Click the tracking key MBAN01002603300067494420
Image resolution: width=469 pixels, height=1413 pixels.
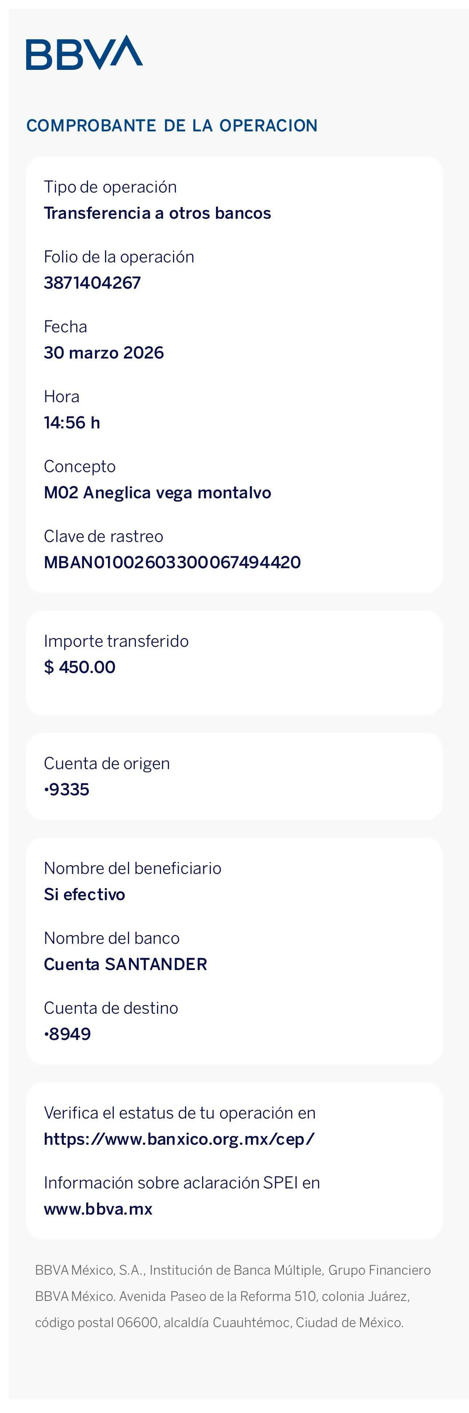172,562
